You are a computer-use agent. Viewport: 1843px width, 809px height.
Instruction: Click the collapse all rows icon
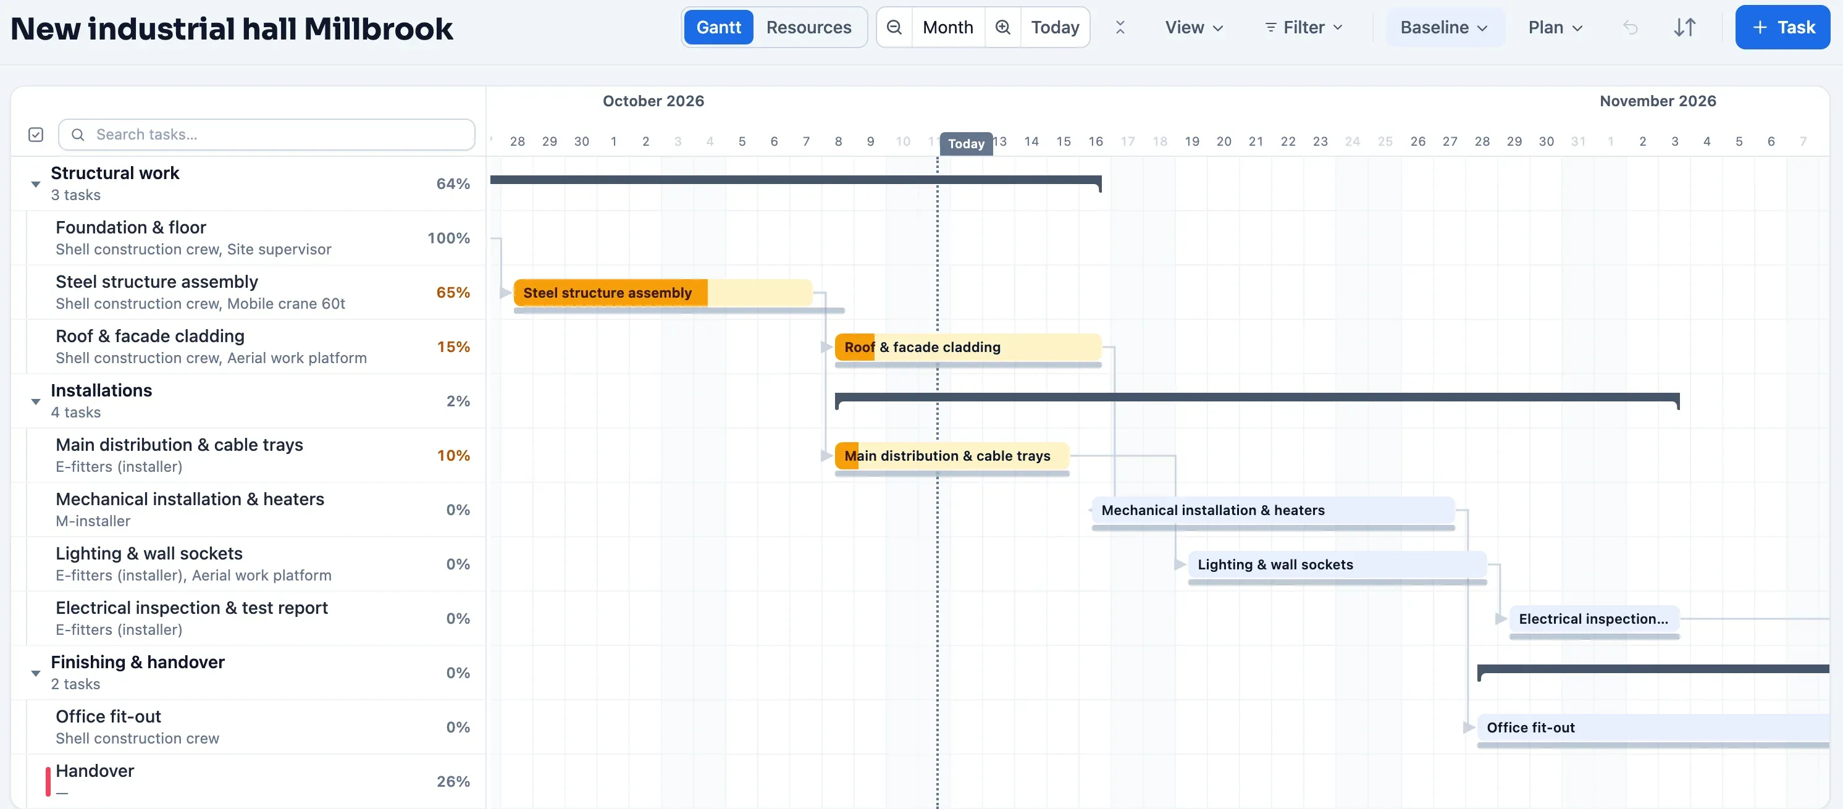pos(1120,27)
